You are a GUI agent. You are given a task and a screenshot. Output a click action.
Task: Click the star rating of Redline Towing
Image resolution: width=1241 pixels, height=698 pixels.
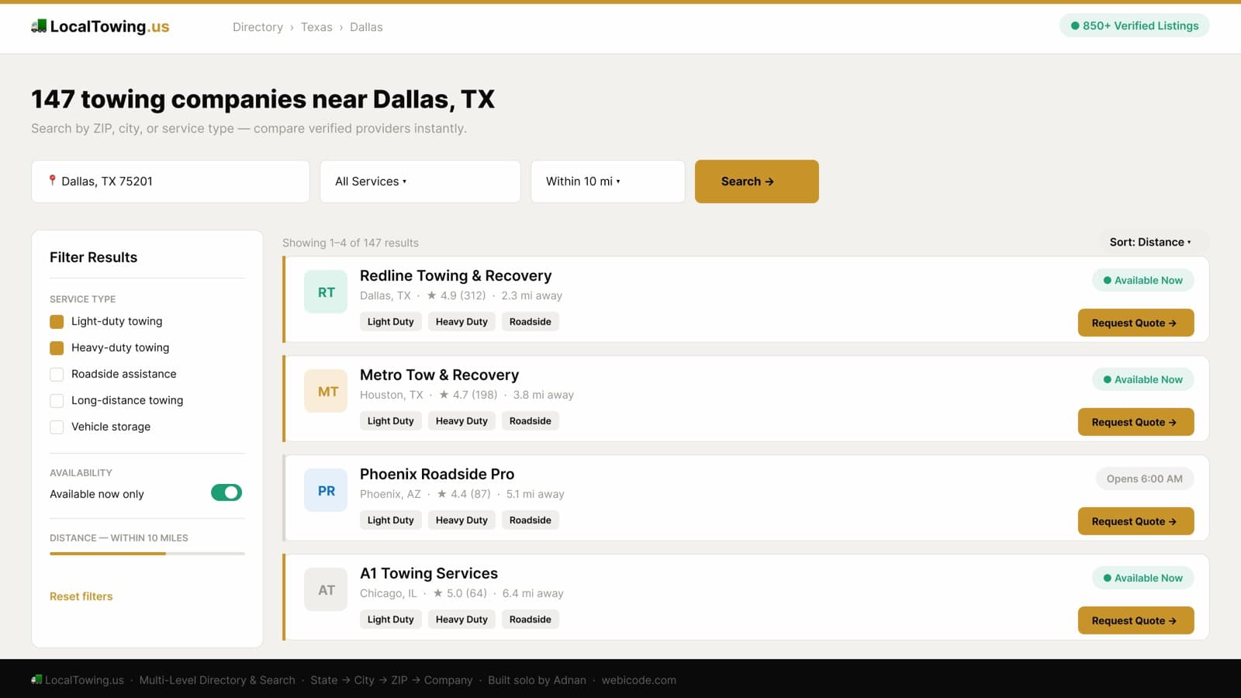point(456,295)
